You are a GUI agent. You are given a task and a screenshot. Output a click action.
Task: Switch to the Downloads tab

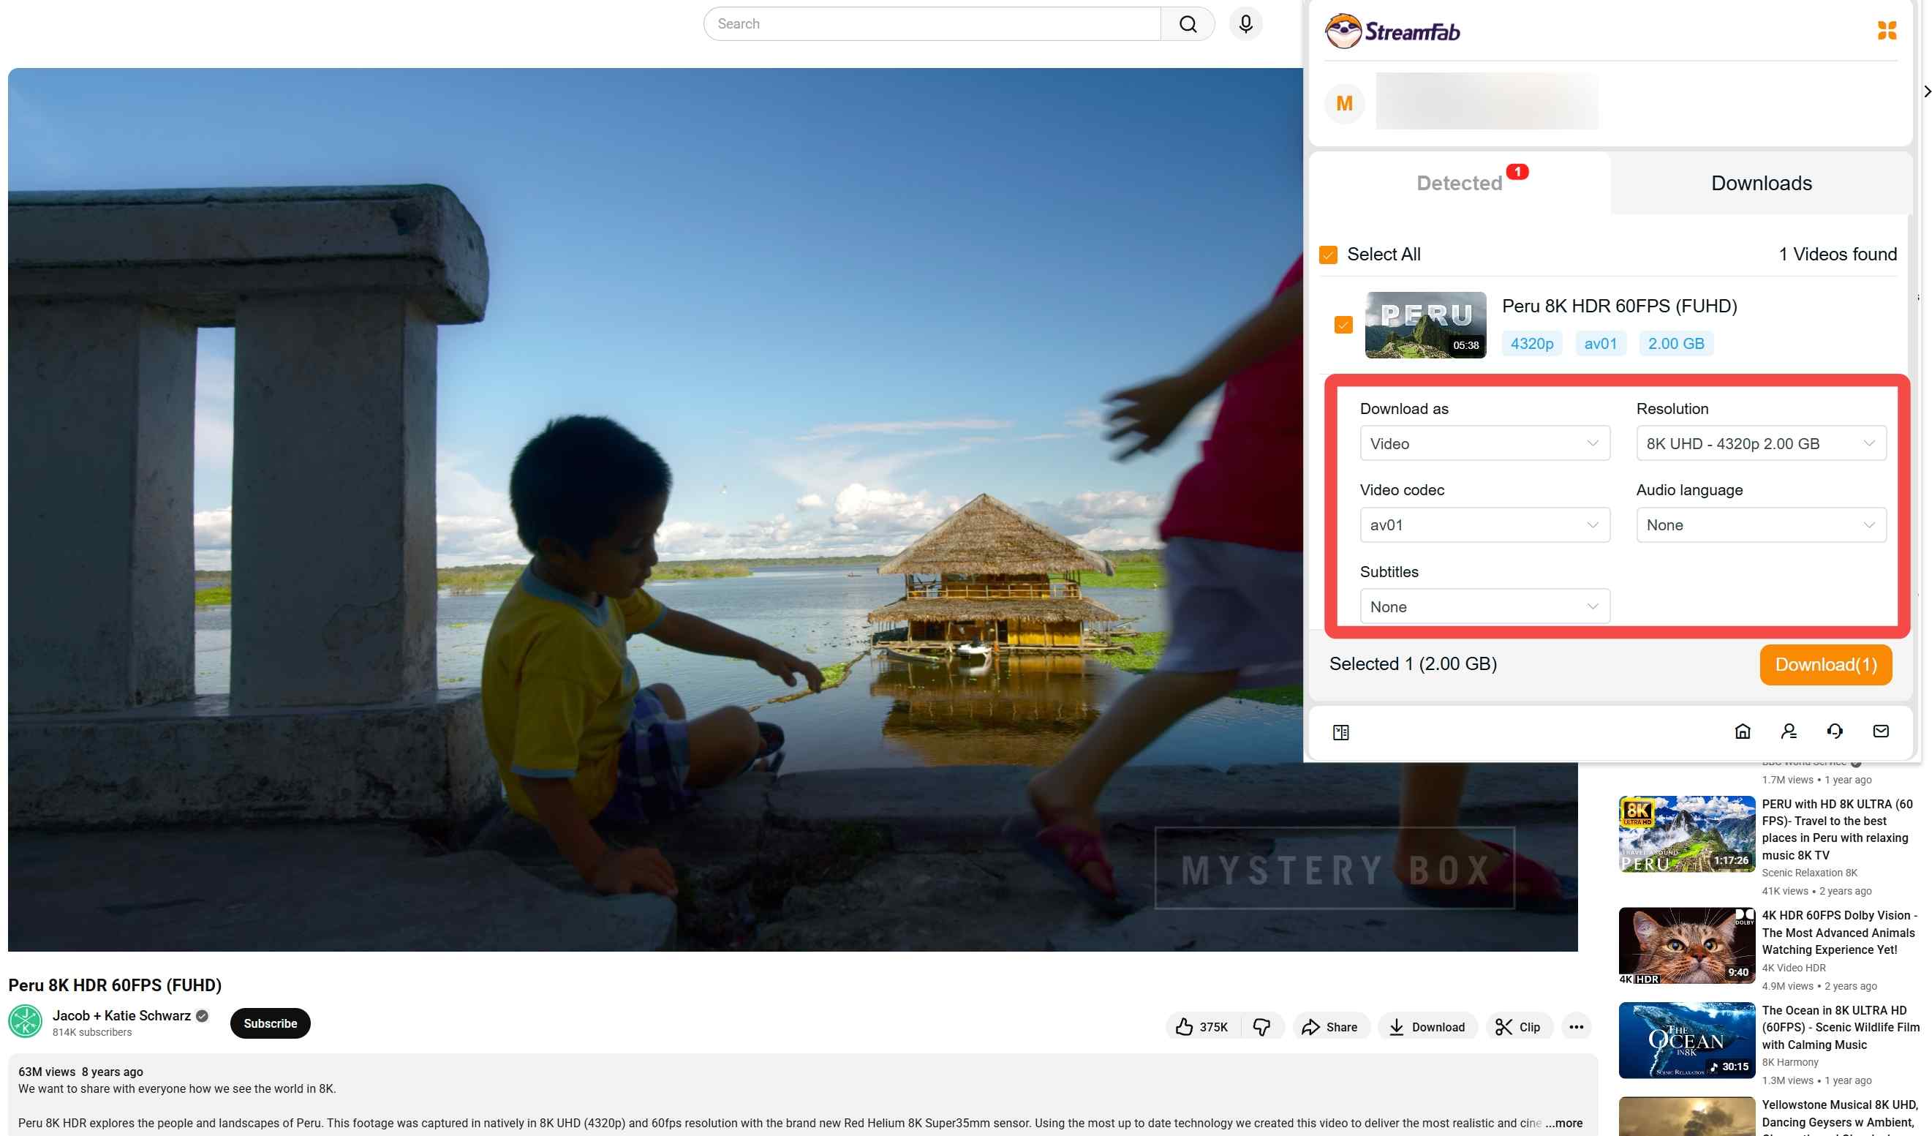[x=1760, y=184]
